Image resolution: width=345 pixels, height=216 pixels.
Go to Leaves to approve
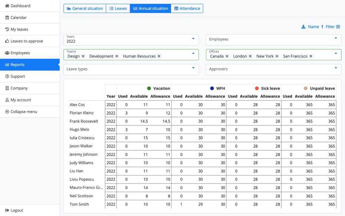point(27,41)
